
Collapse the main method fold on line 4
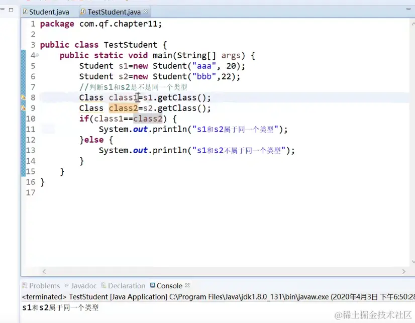coord(37,55)
